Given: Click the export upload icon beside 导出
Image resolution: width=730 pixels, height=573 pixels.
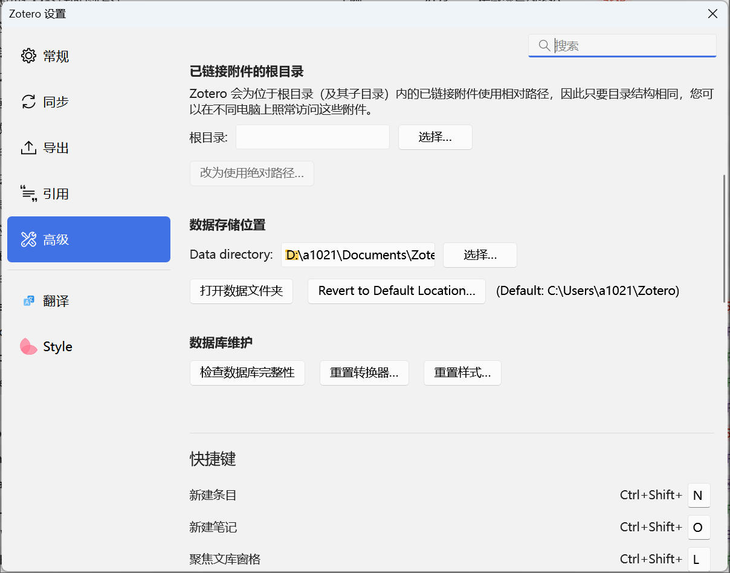Looking at the screenshot, I should (x=28, y=147).
